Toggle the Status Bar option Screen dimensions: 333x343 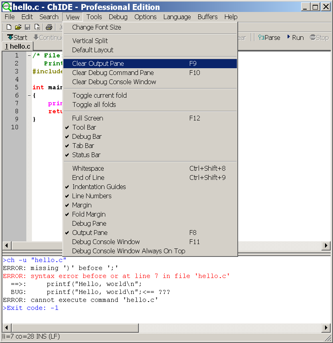[x=150, y=155]
